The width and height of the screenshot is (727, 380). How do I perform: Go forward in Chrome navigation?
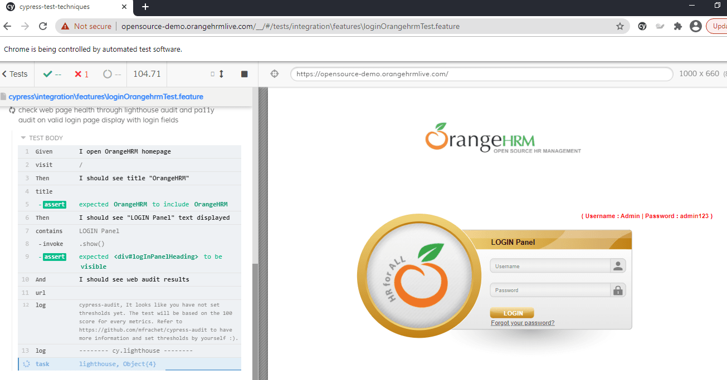(x=25, y=26)
